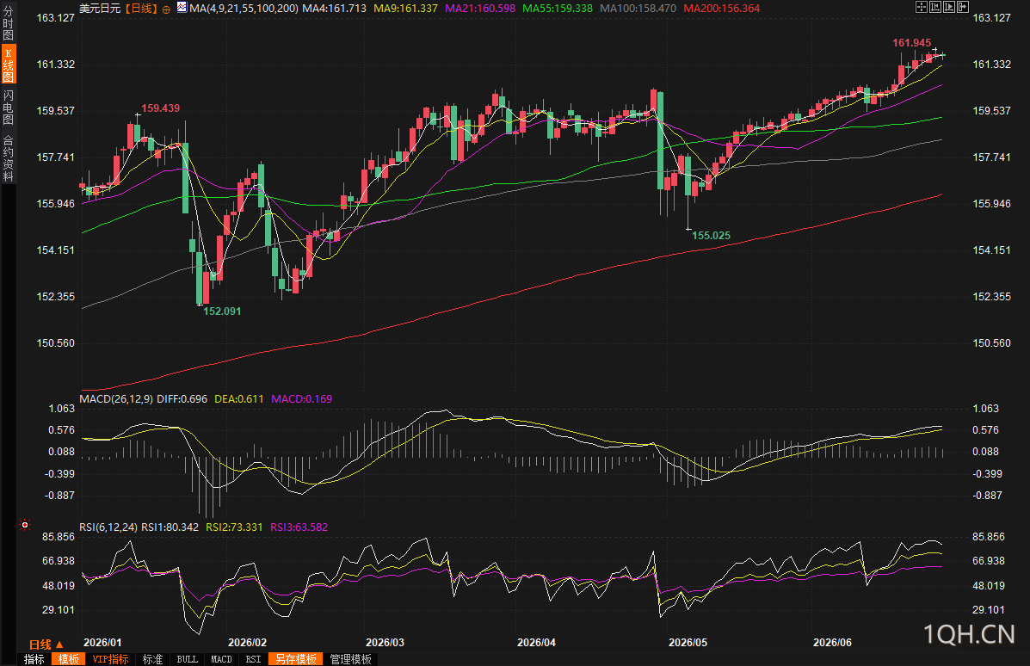Click the orange circled-plus icon beside 日线
This screenshot has width=1030, height=666.
[166, 9]
